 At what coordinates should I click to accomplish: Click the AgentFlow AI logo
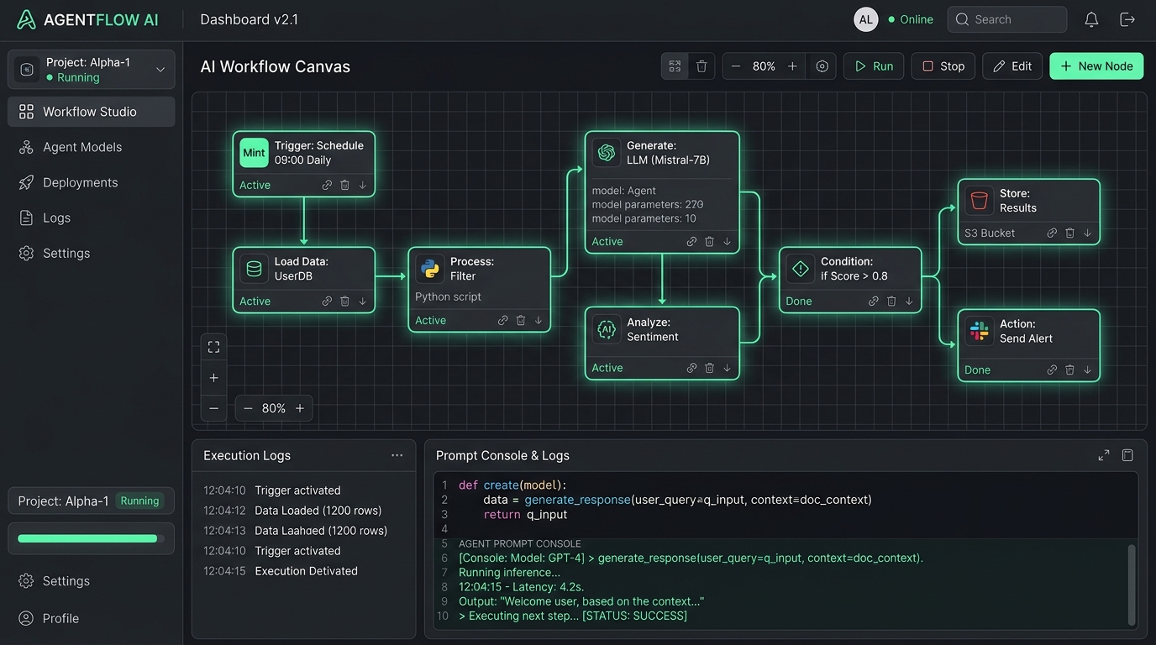pos(87,19)
